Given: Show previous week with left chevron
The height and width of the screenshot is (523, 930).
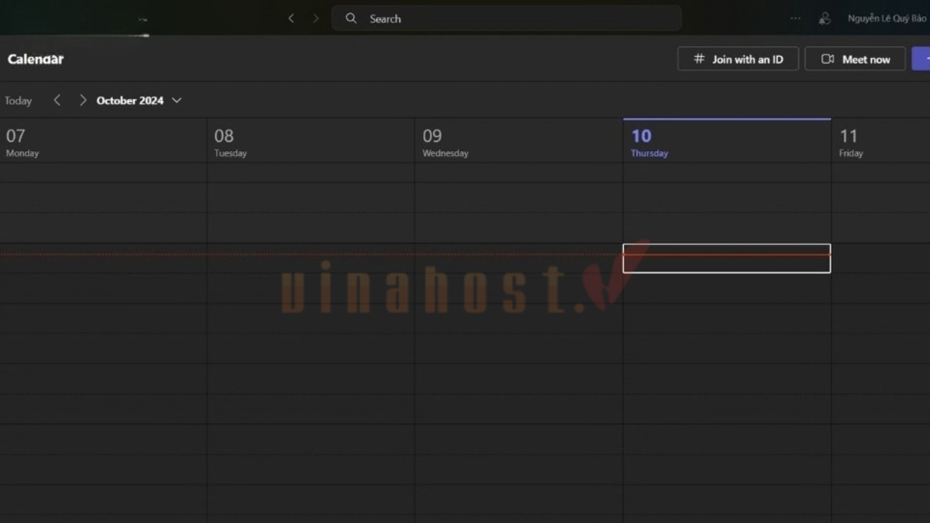Looking at the screenshot, I should (57, 100).
